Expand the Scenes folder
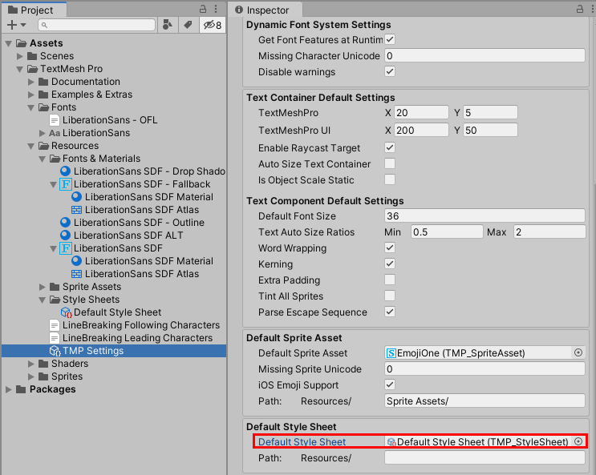Image resolution: width=596 pixels, height=475 pixels. tap(21, 56)
